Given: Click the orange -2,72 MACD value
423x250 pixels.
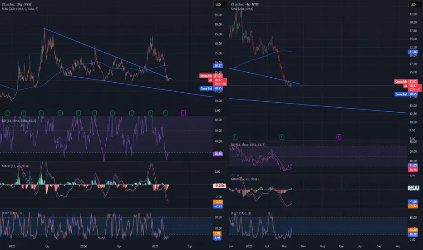Looking at the screenshot, I should point(218,202).
